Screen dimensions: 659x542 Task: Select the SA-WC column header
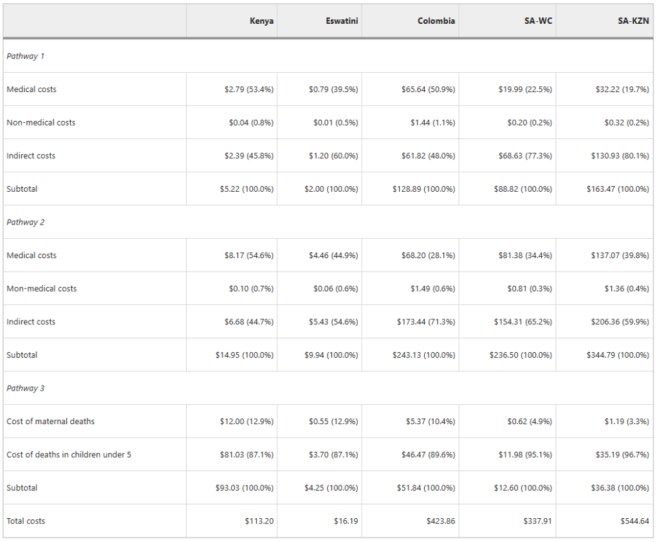(x=538, y=21)
